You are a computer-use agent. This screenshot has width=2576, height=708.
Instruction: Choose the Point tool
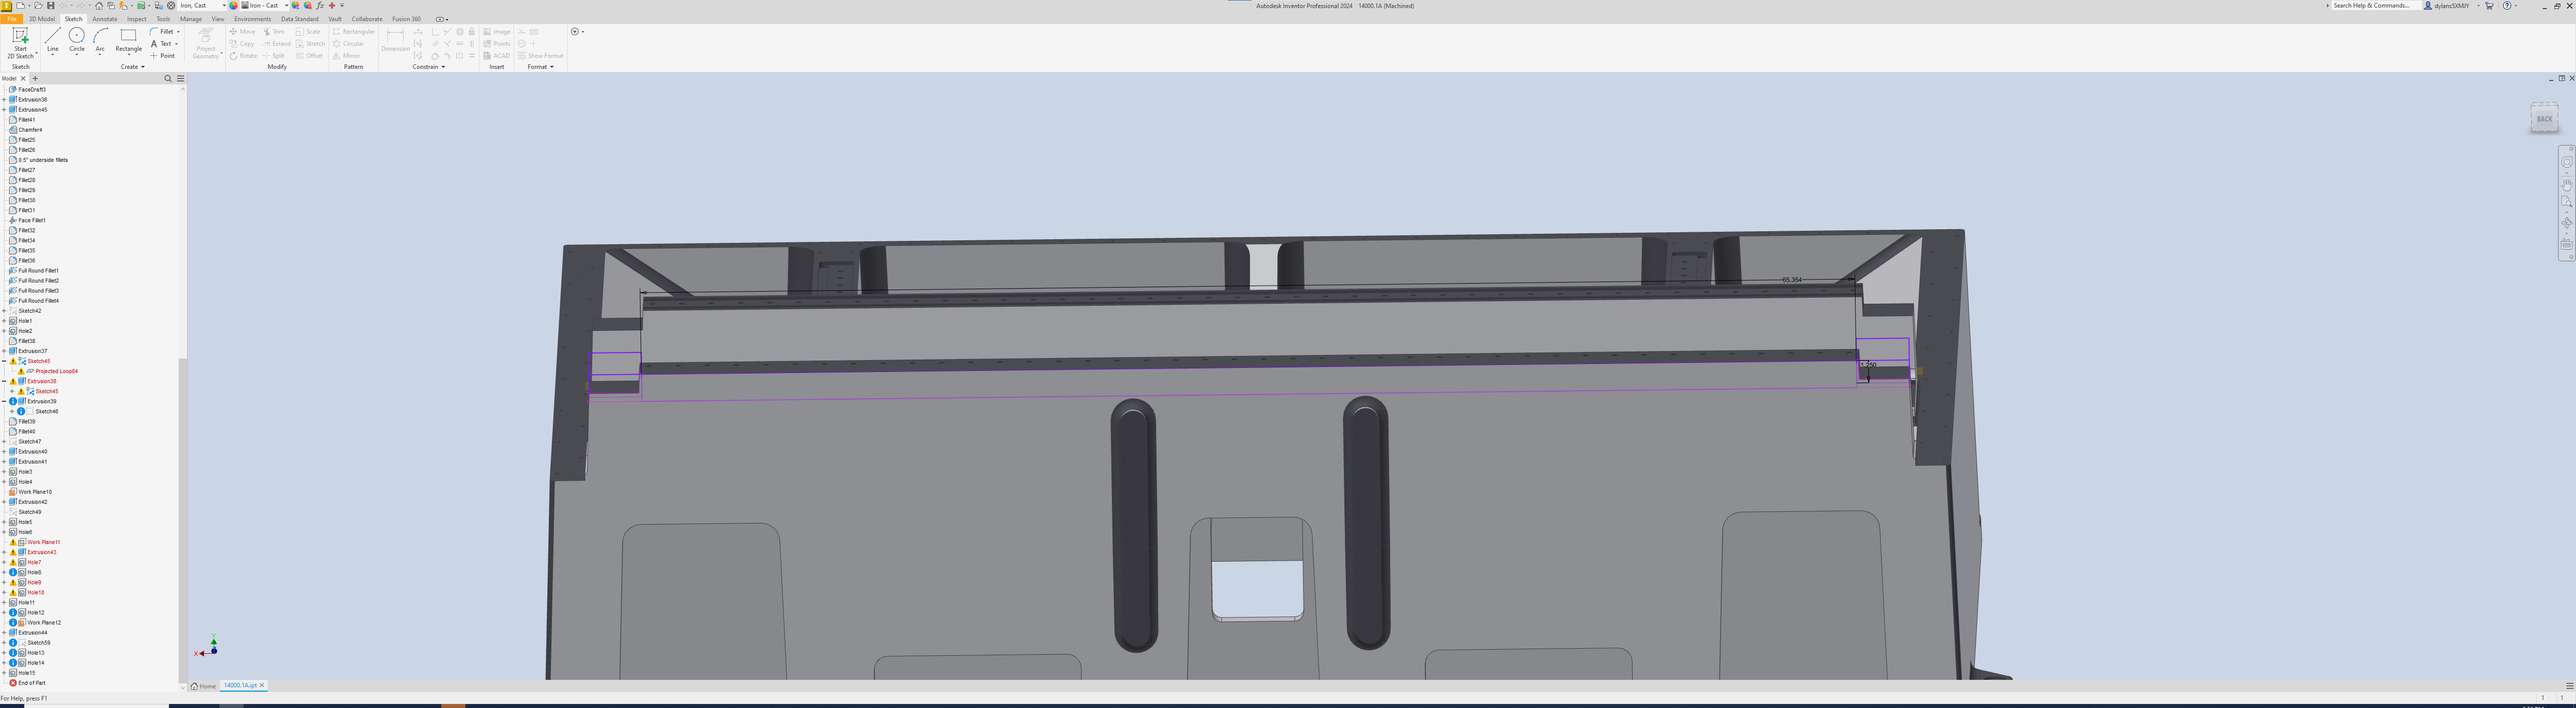click(163, 56)
